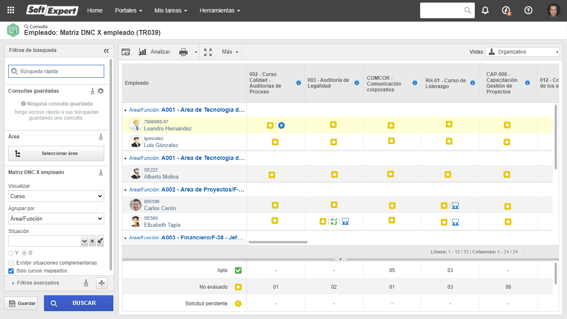567x319 pixels.
Task: Open the user profile avatar
Action: [x=553, y=10]
